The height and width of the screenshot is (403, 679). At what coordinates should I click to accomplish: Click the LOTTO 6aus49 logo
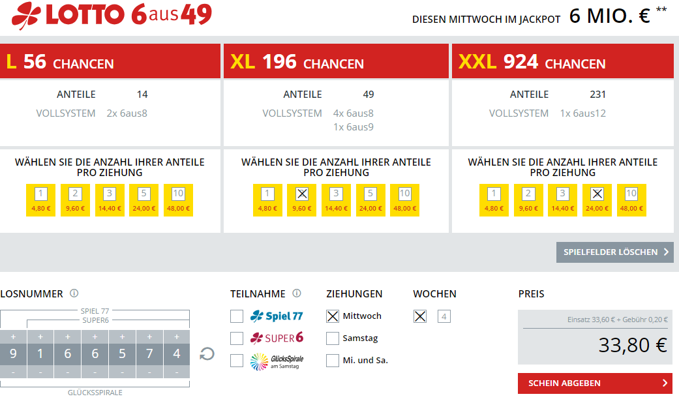pyautogui.click(x=112, y=15)
